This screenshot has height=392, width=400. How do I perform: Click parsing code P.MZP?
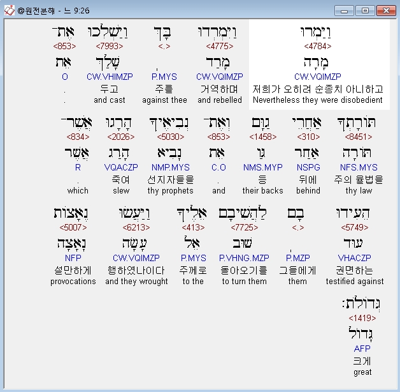pos(297,258)
